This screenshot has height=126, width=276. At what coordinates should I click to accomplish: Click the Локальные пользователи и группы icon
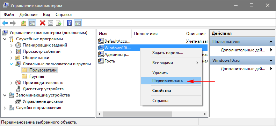coord(18,64)
